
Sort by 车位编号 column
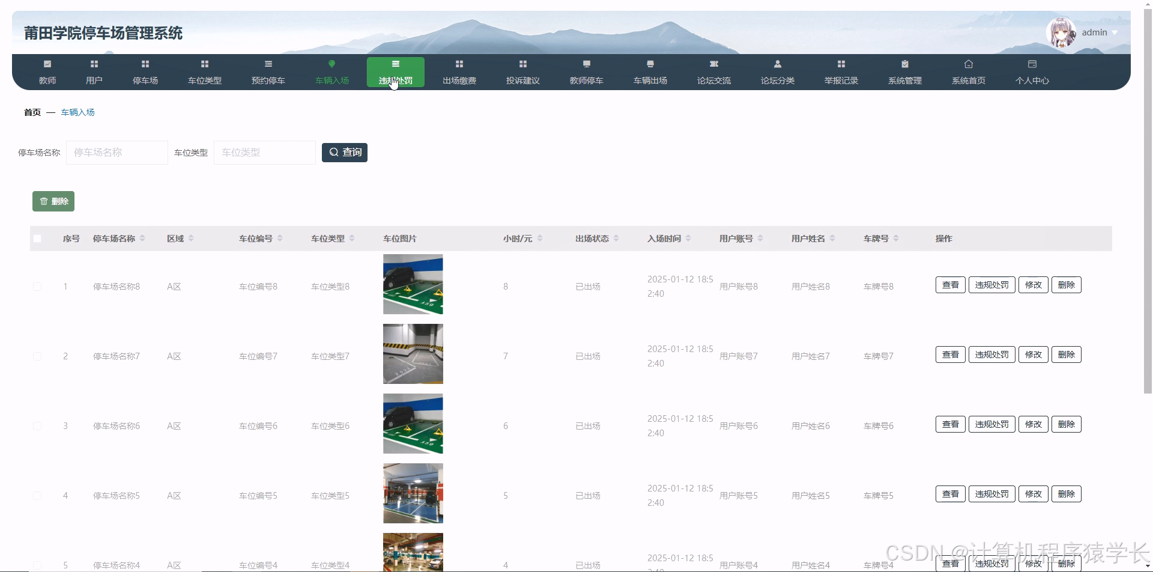[x=280, y=239]
